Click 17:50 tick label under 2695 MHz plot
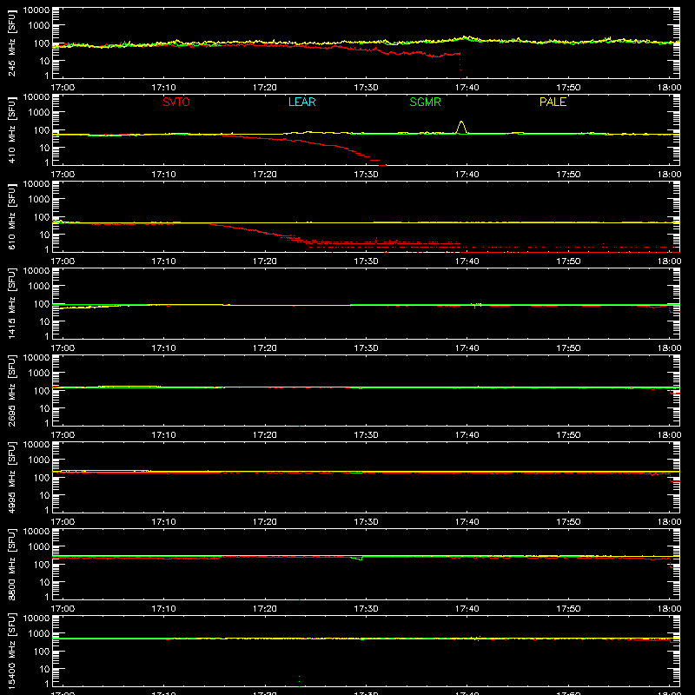 (568, 435)
